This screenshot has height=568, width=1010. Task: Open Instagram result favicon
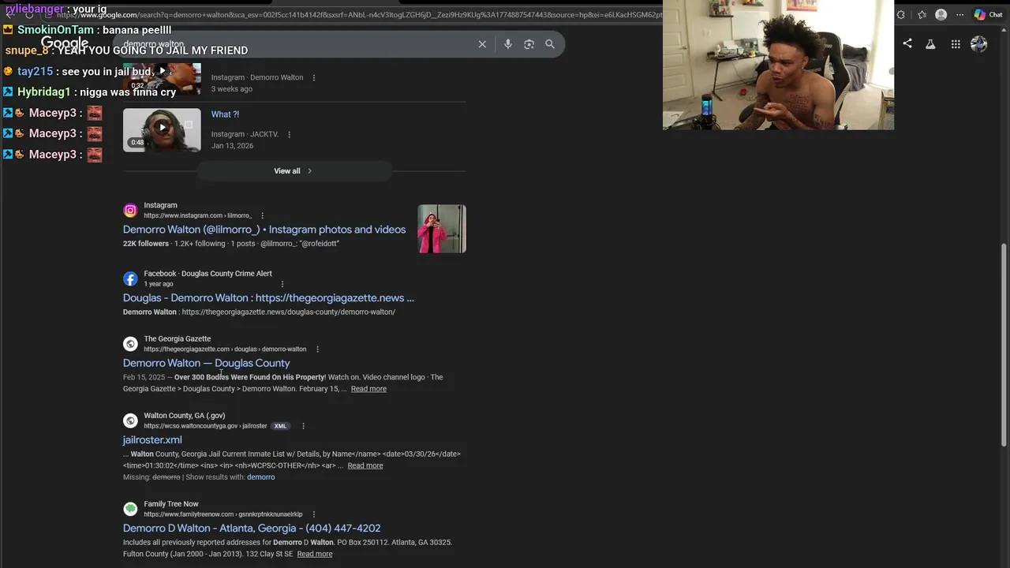pyautogui.click(x=130, y=211)
